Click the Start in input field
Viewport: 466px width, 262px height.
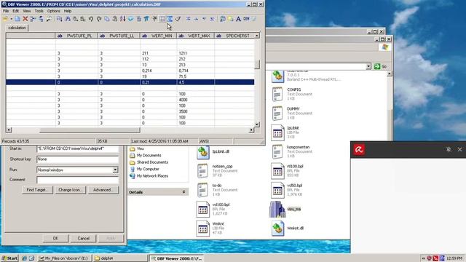[x=78, y=148]
